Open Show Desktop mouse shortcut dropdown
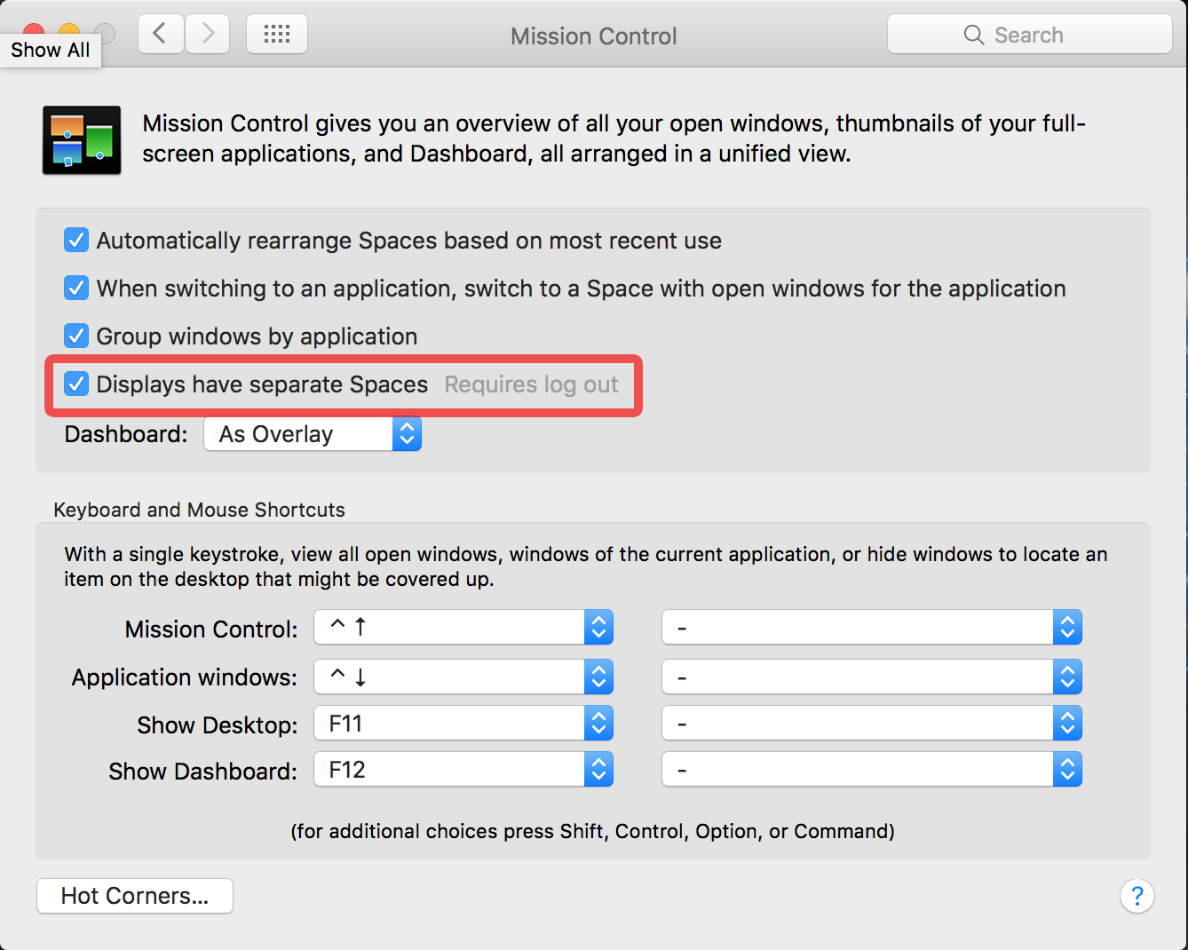Screen dimensions: 1188x950 [x=872, y=724]
